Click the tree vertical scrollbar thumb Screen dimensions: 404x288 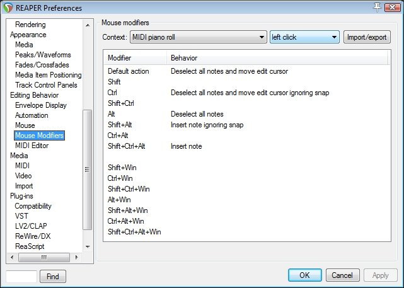click(x=88, y=170)
